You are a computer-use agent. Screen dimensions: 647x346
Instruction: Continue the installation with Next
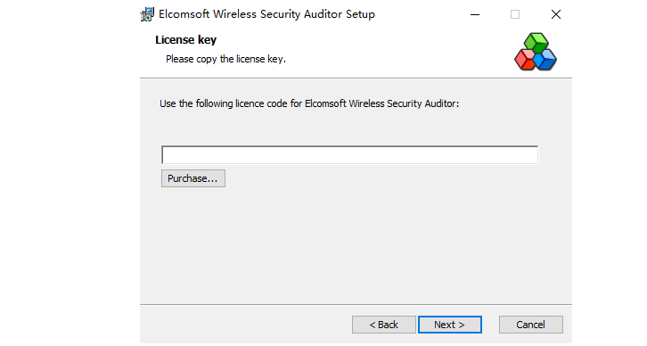450,325
